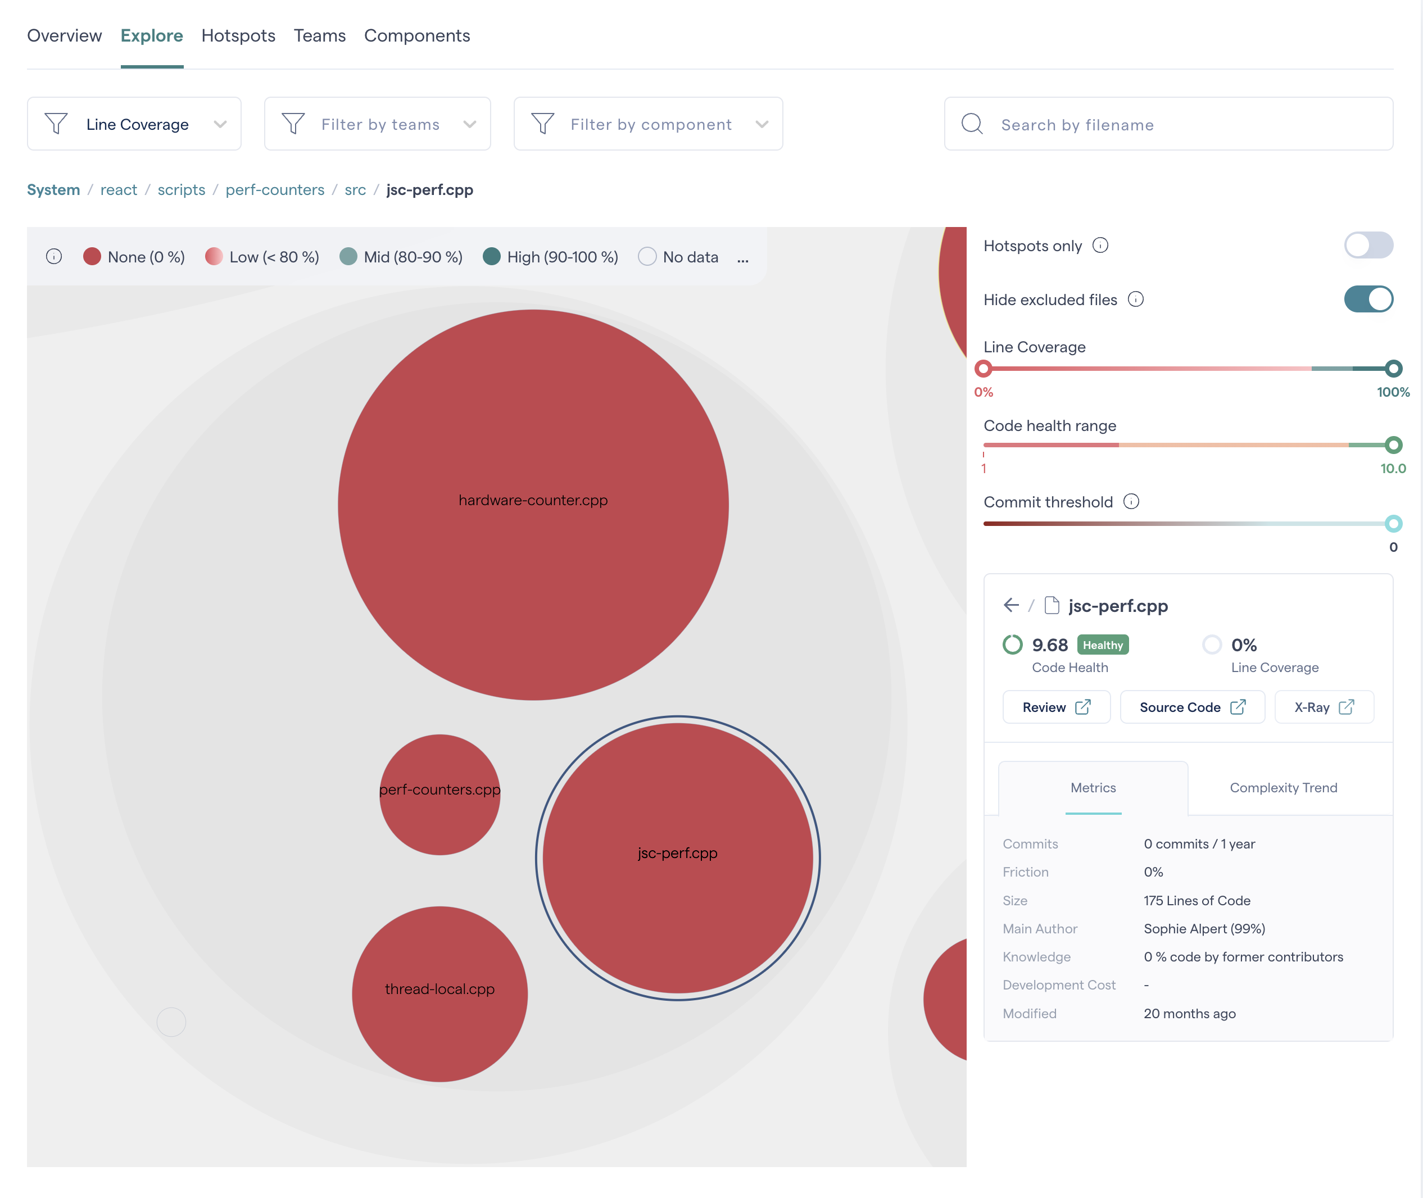1423x1198 pixels.
Task: Open the Complexity Trend tab
Action: 1282,788
